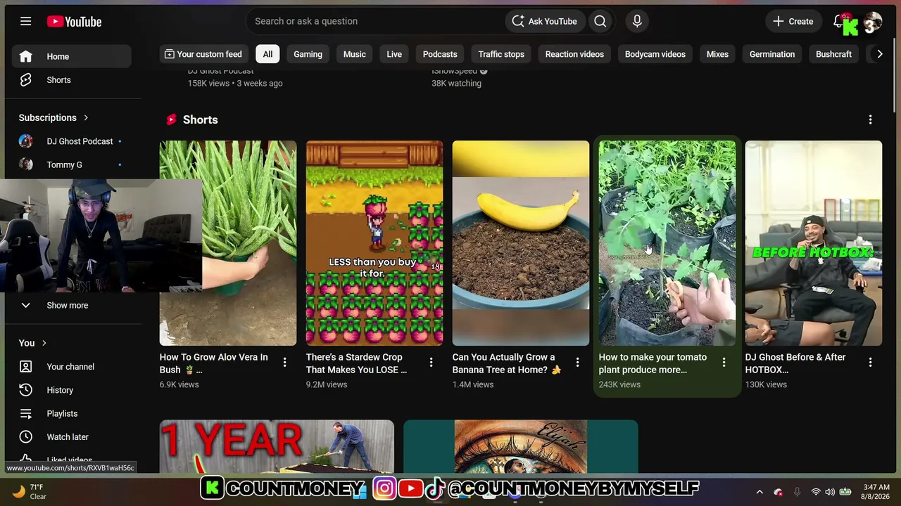Expand the Subscriptions section
901x506 pixels.
[54, 117]
